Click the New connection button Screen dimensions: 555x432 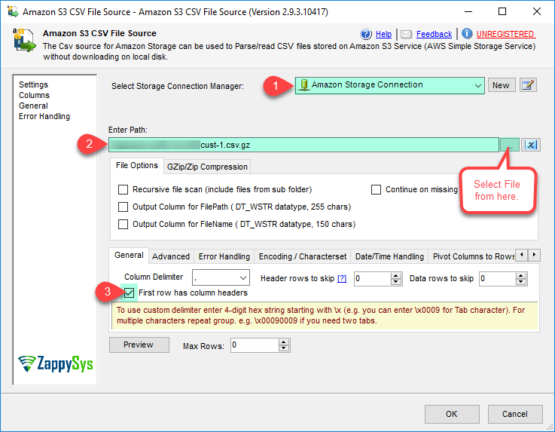[x=502, y=85]
